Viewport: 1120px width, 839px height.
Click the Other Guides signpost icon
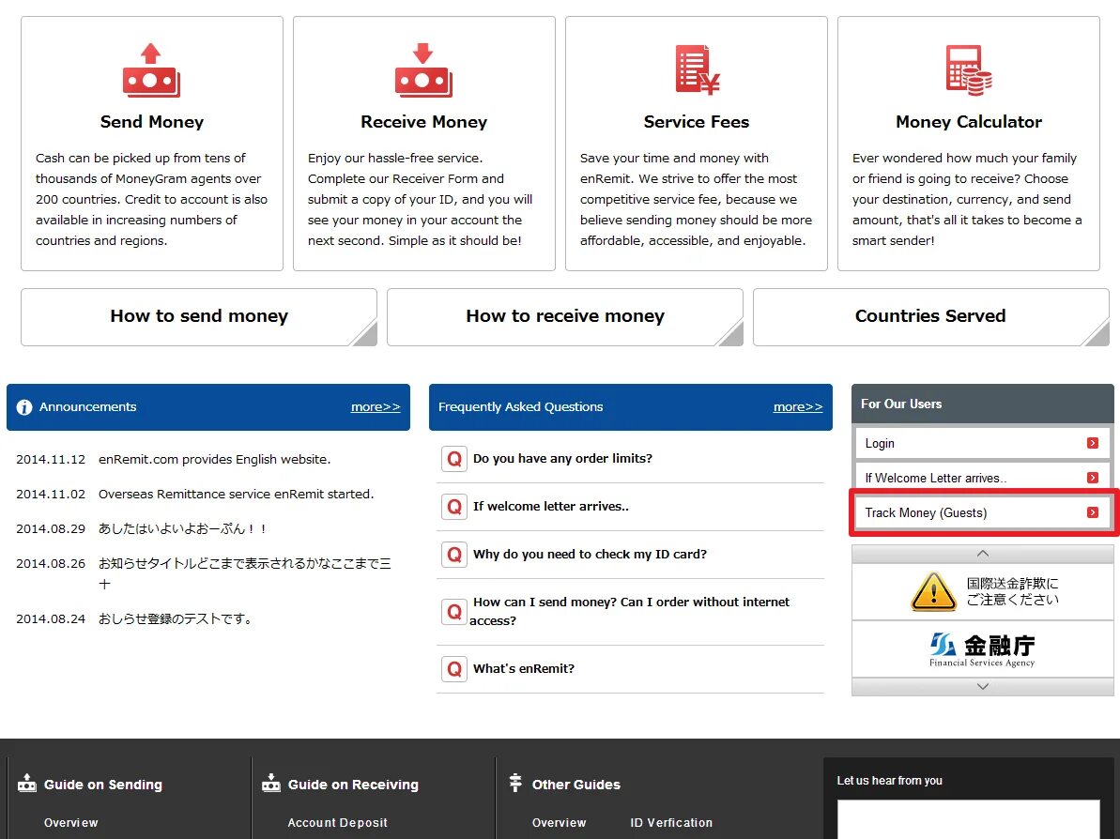click(x=515, y=783)
